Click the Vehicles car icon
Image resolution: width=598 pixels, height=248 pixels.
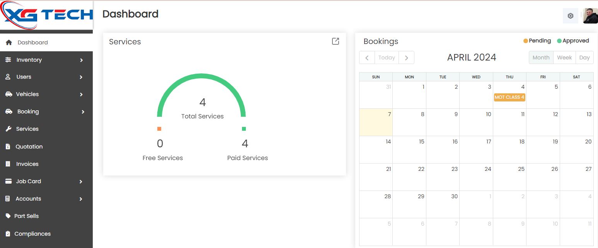(x=9, y=94)
